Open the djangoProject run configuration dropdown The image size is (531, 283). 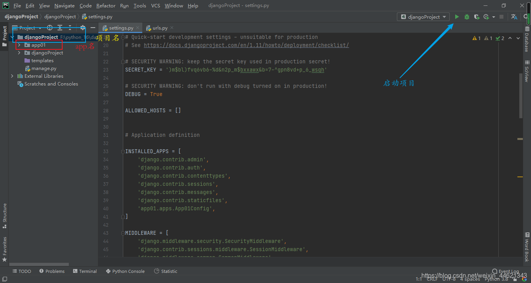(423, 17)
